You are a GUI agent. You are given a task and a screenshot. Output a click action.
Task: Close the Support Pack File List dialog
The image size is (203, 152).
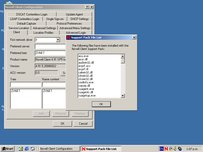[x=134, y=37]
